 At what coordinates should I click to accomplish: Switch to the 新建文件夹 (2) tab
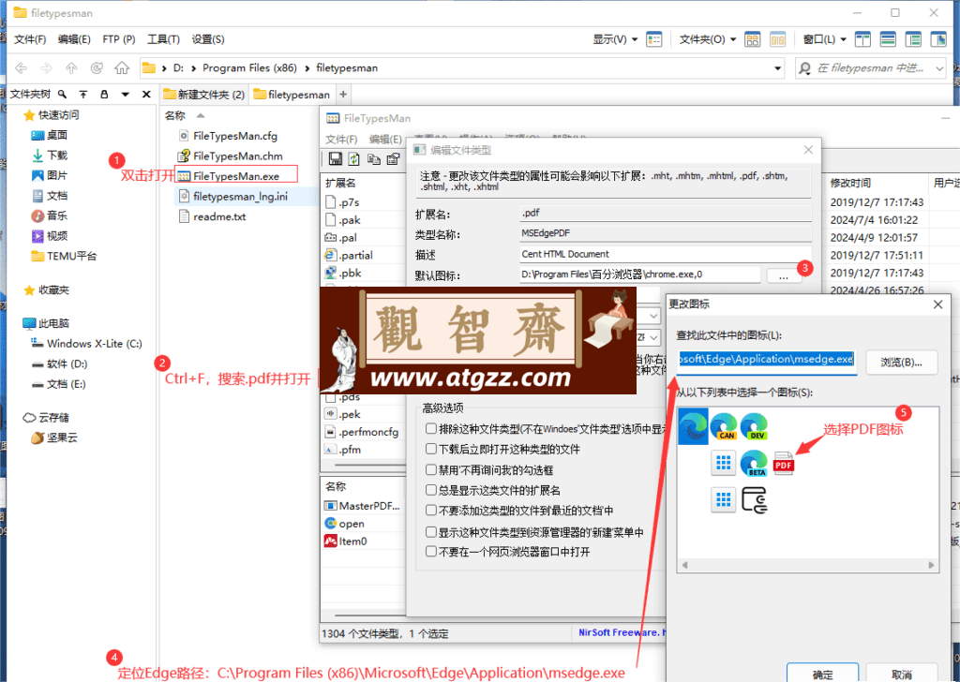pos(204,95)
